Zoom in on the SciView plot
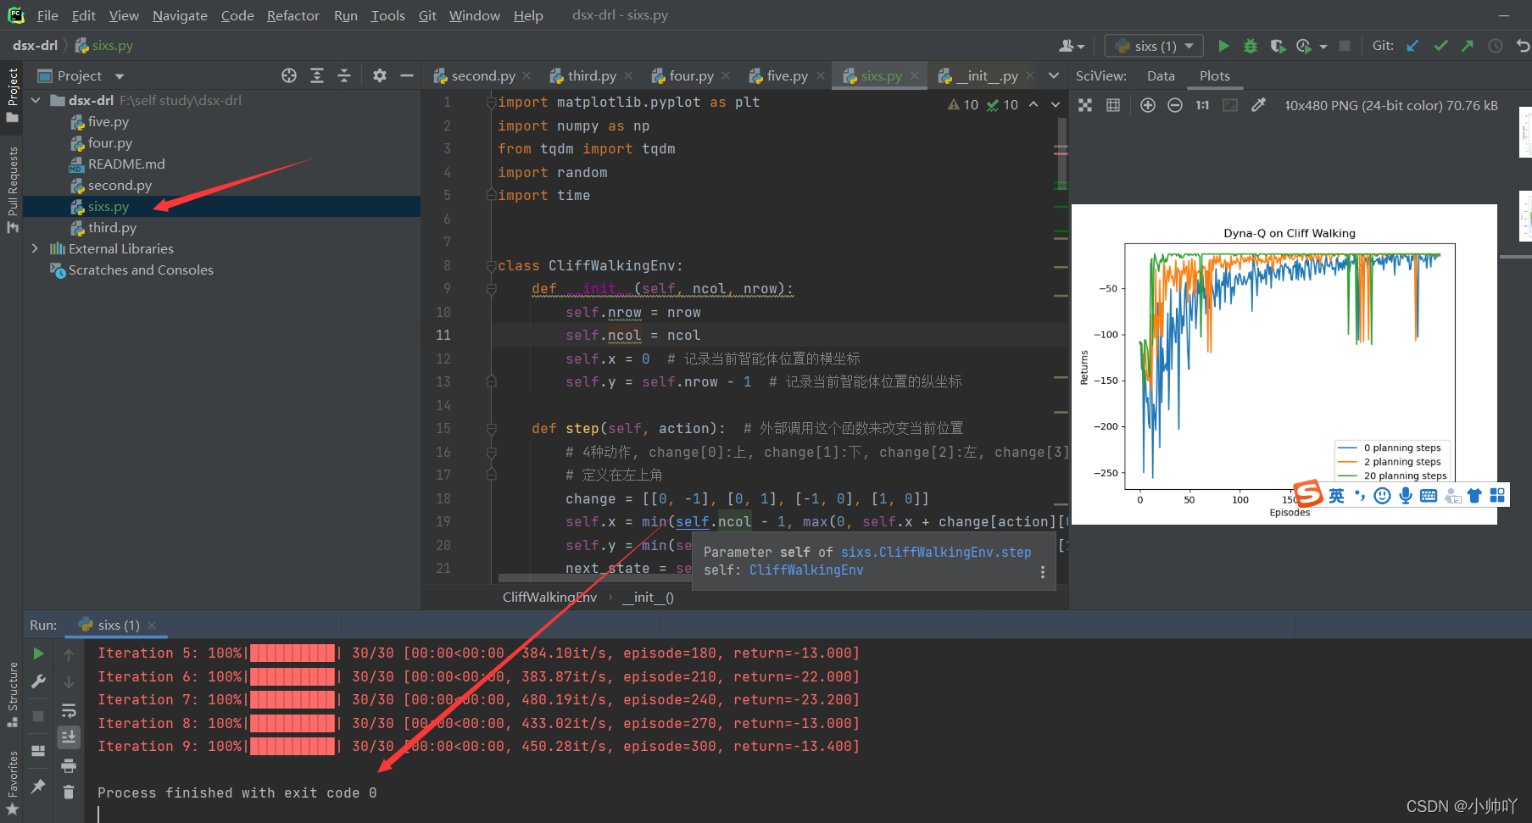 coord(1148,105)
